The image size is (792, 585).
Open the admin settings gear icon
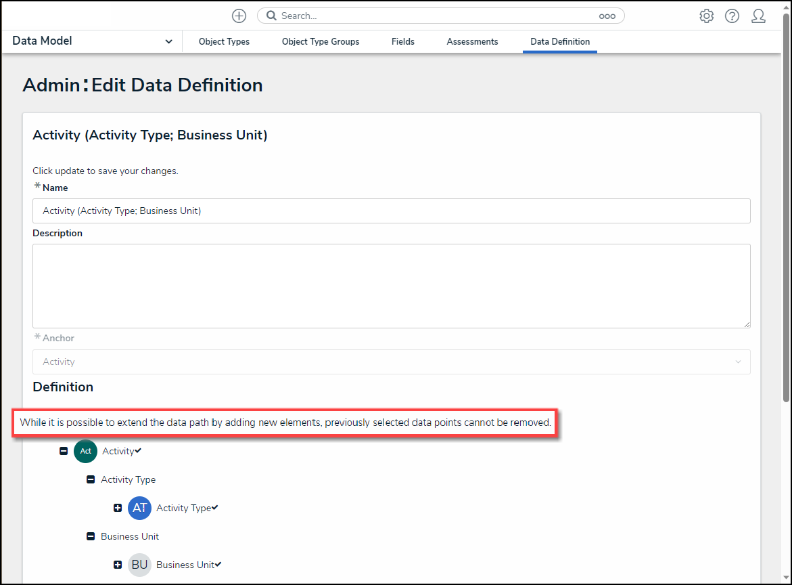706,16
